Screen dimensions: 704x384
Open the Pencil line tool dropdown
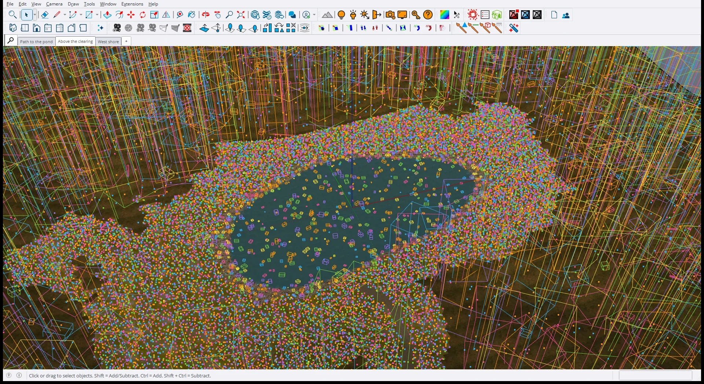coord(65,15)
